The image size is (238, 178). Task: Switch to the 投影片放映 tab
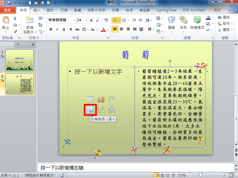point(96,10)
